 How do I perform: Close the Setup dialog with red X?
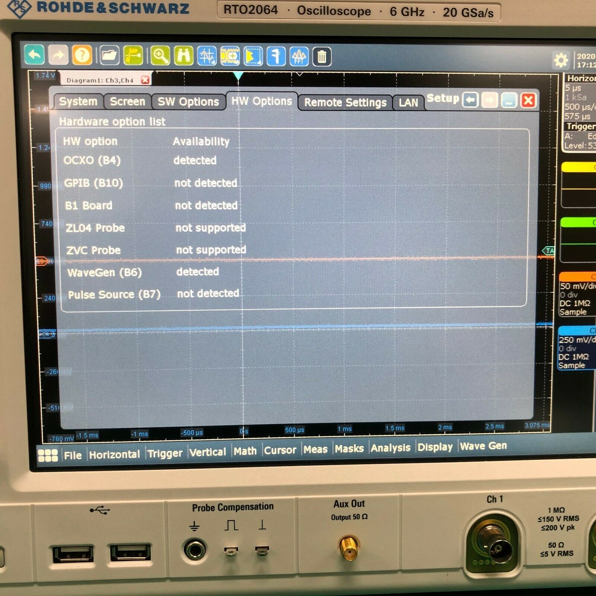coord(528,100)
